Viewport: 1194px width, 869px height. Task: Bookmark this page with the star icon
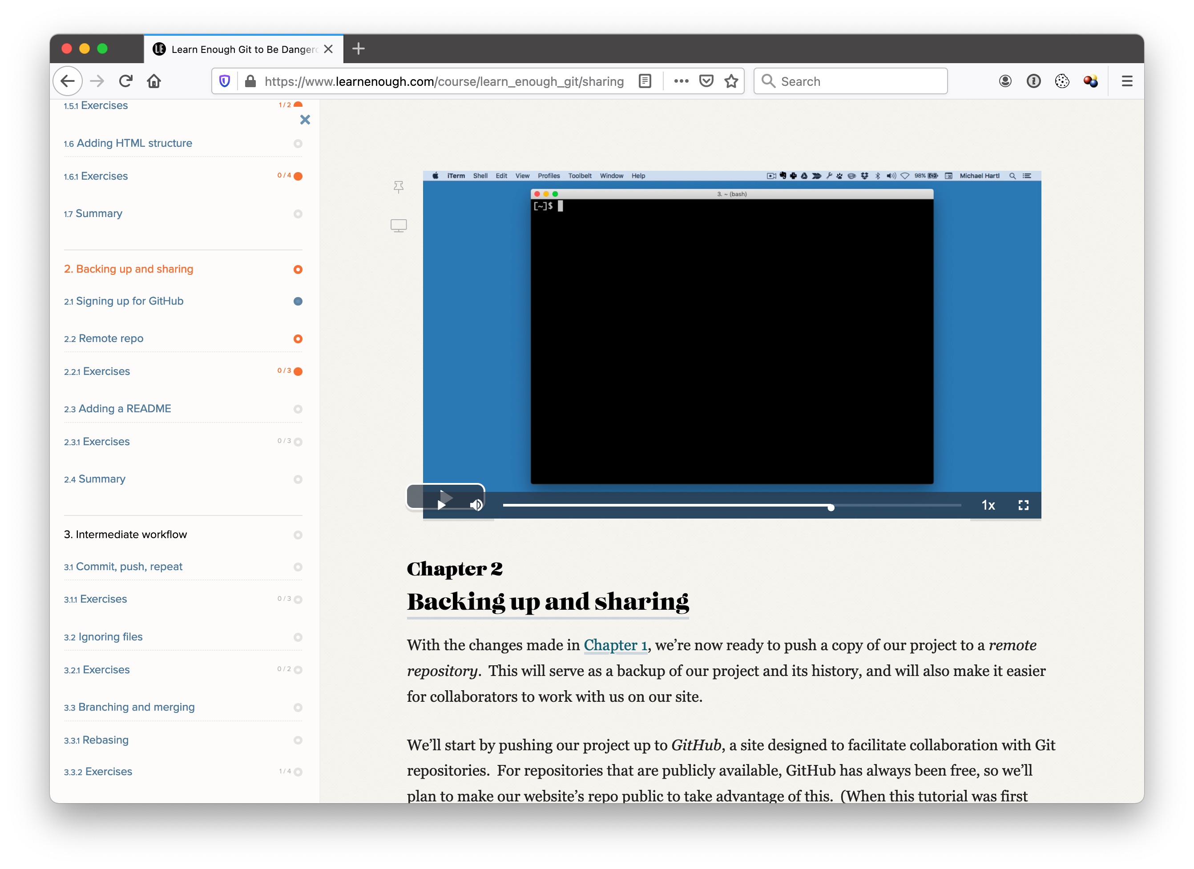[731, 81]
